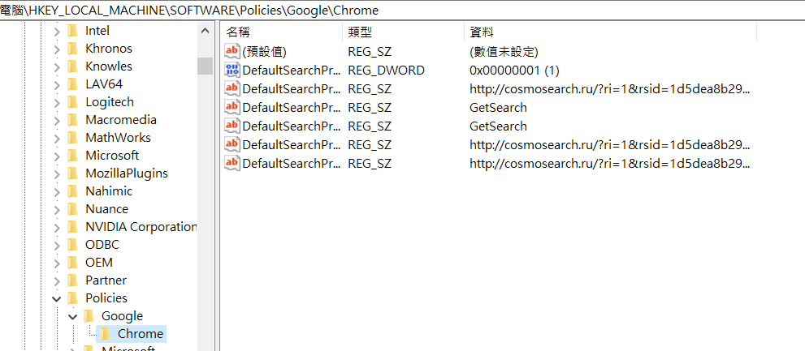This screenshot has height=351, width=805.
Task: Expand the MozillaPlugins key
Action: pos(57,173)
